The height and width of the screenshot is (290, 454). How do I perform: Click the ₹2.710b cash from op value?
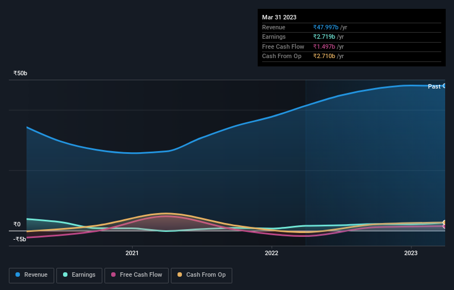point(324,56)
